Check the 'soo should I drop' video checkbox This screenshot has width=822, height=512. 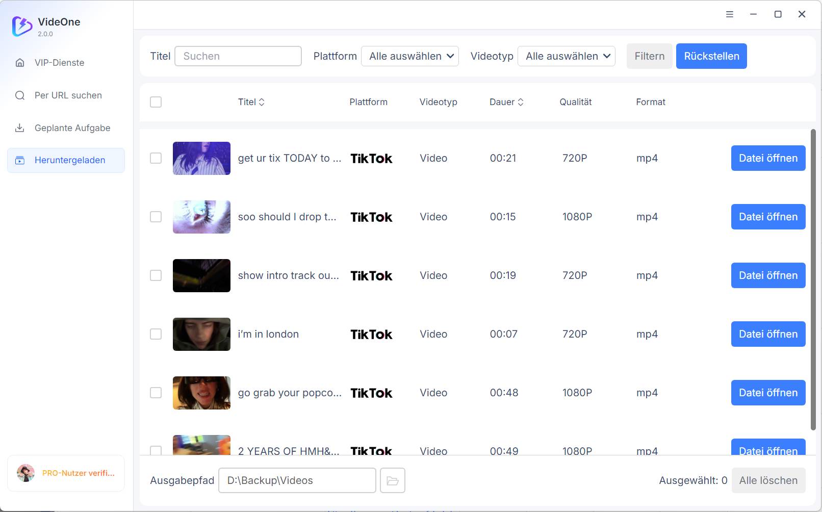tap(156, 217)
